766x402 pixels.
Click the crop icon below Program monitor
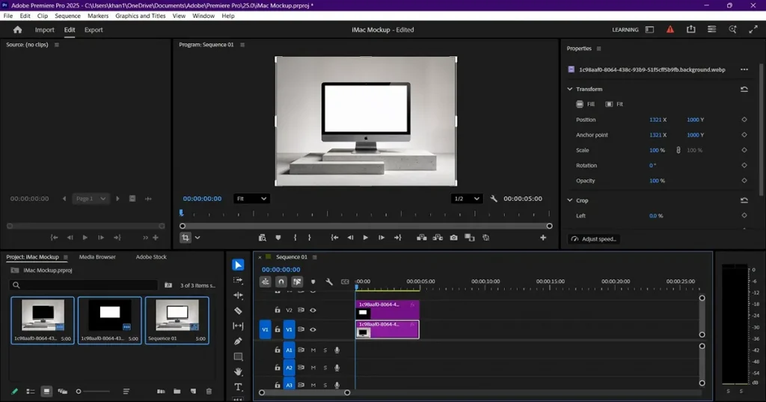(x=186, y=238)
